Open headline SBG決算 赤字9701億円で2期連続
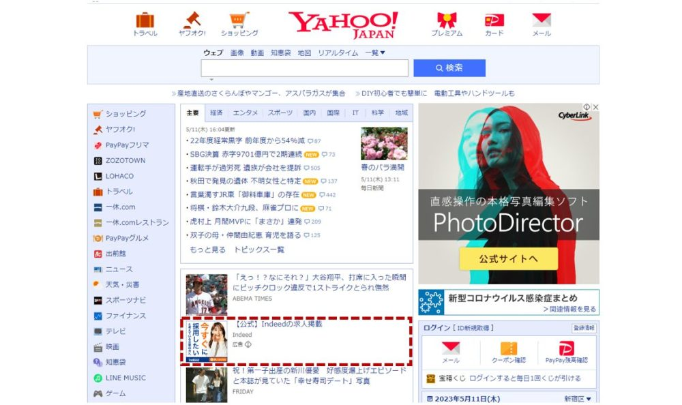 [246, 154]
